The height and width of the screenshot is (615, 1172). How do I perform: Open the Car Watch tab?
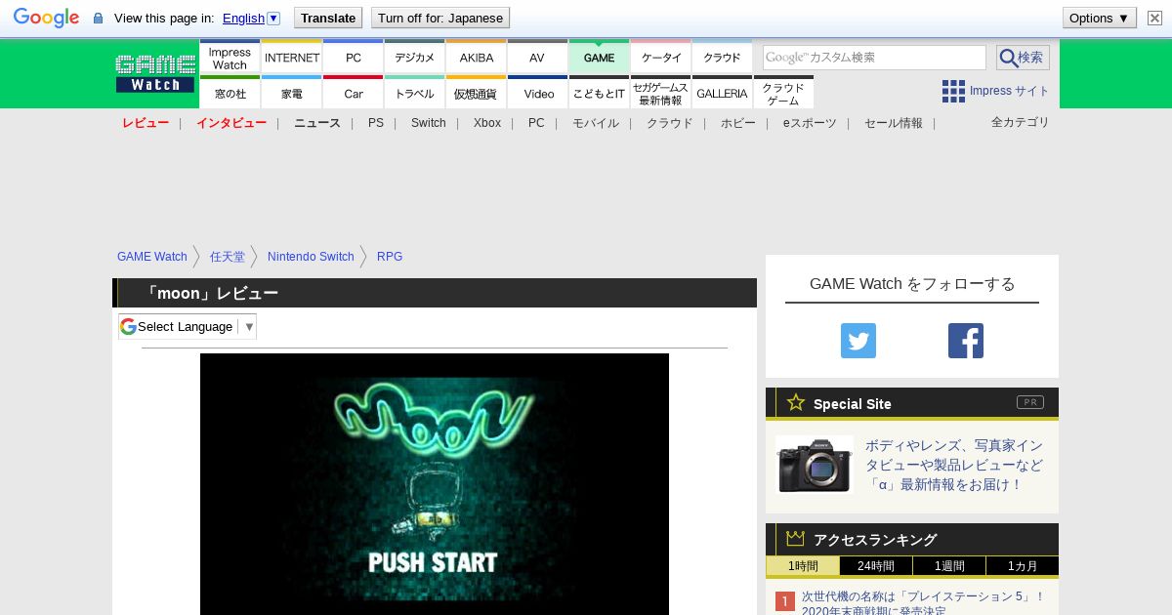tap(353, 93)
